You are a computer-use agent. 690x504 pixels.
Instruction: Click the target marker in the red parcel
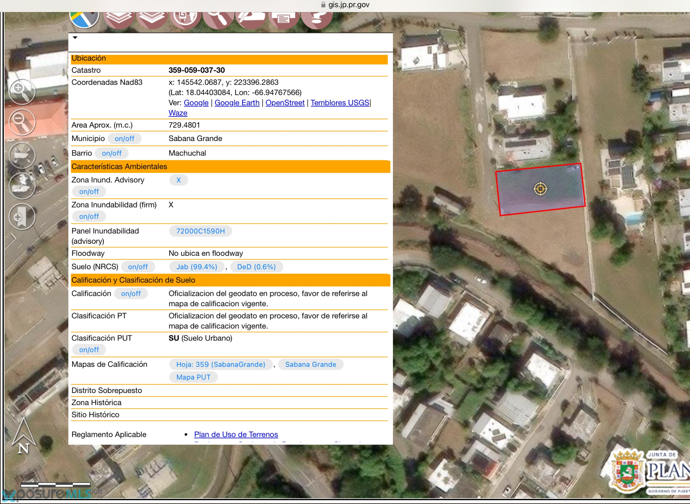[540, 189]
